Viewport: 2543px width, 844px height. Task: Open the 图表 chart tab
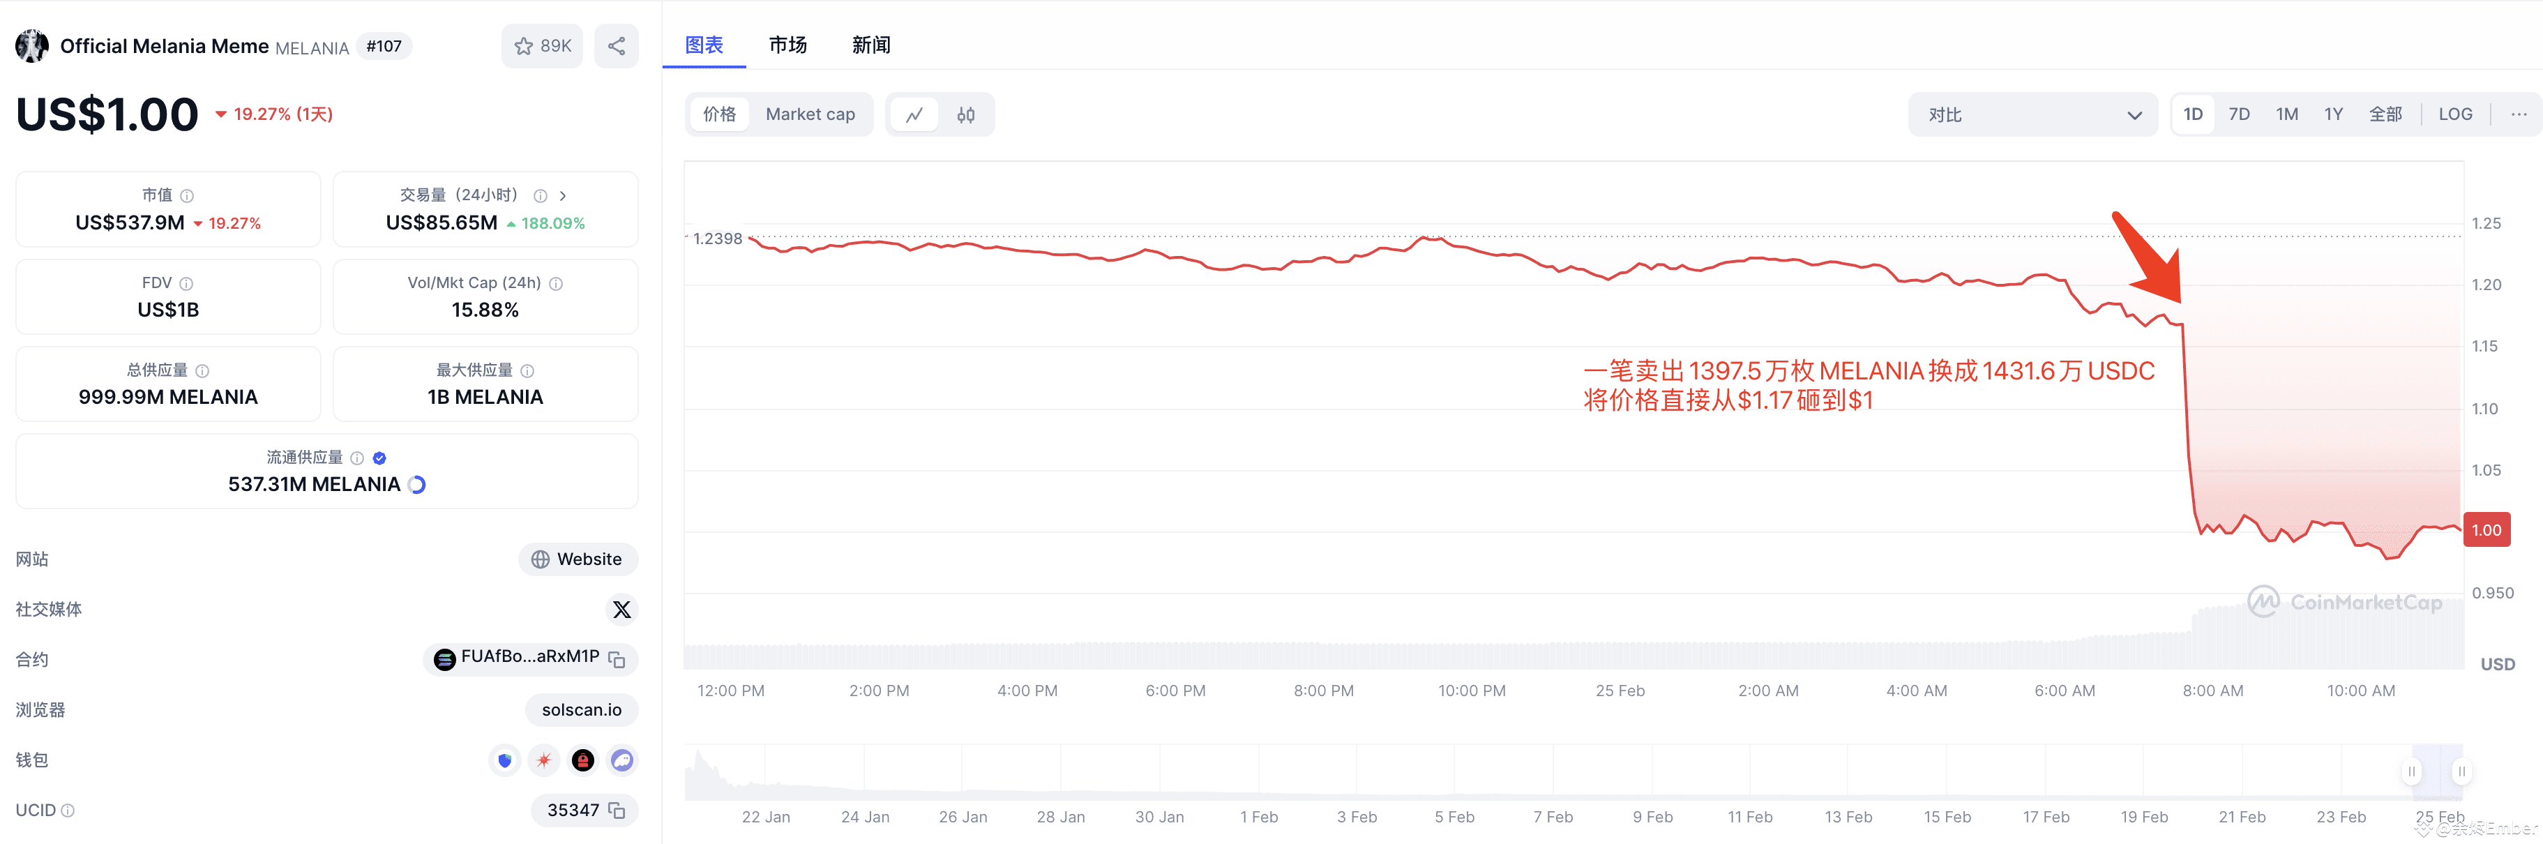[x=704, y=45]
